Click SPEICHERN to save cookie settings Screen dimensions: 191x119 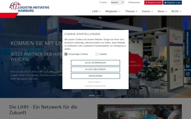tap(95, 76)
